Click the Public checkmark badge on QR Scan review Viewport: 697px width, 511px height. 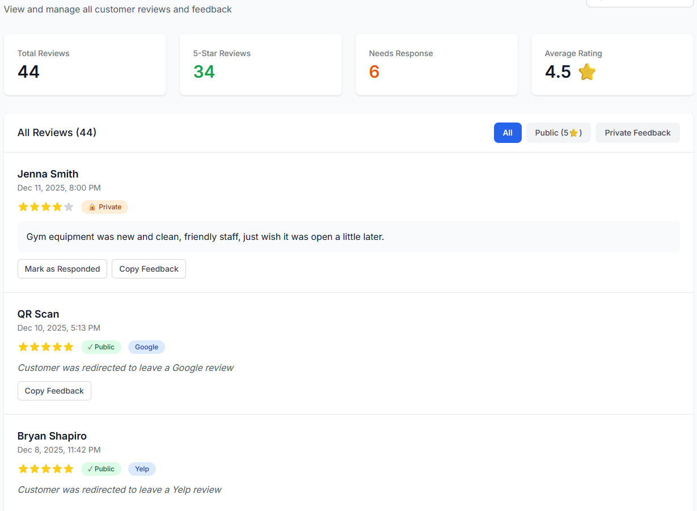(101, 347)
